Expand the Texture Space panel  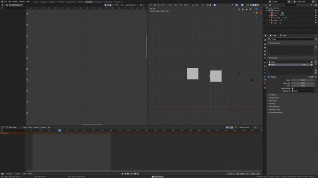(x=274, y=107)
